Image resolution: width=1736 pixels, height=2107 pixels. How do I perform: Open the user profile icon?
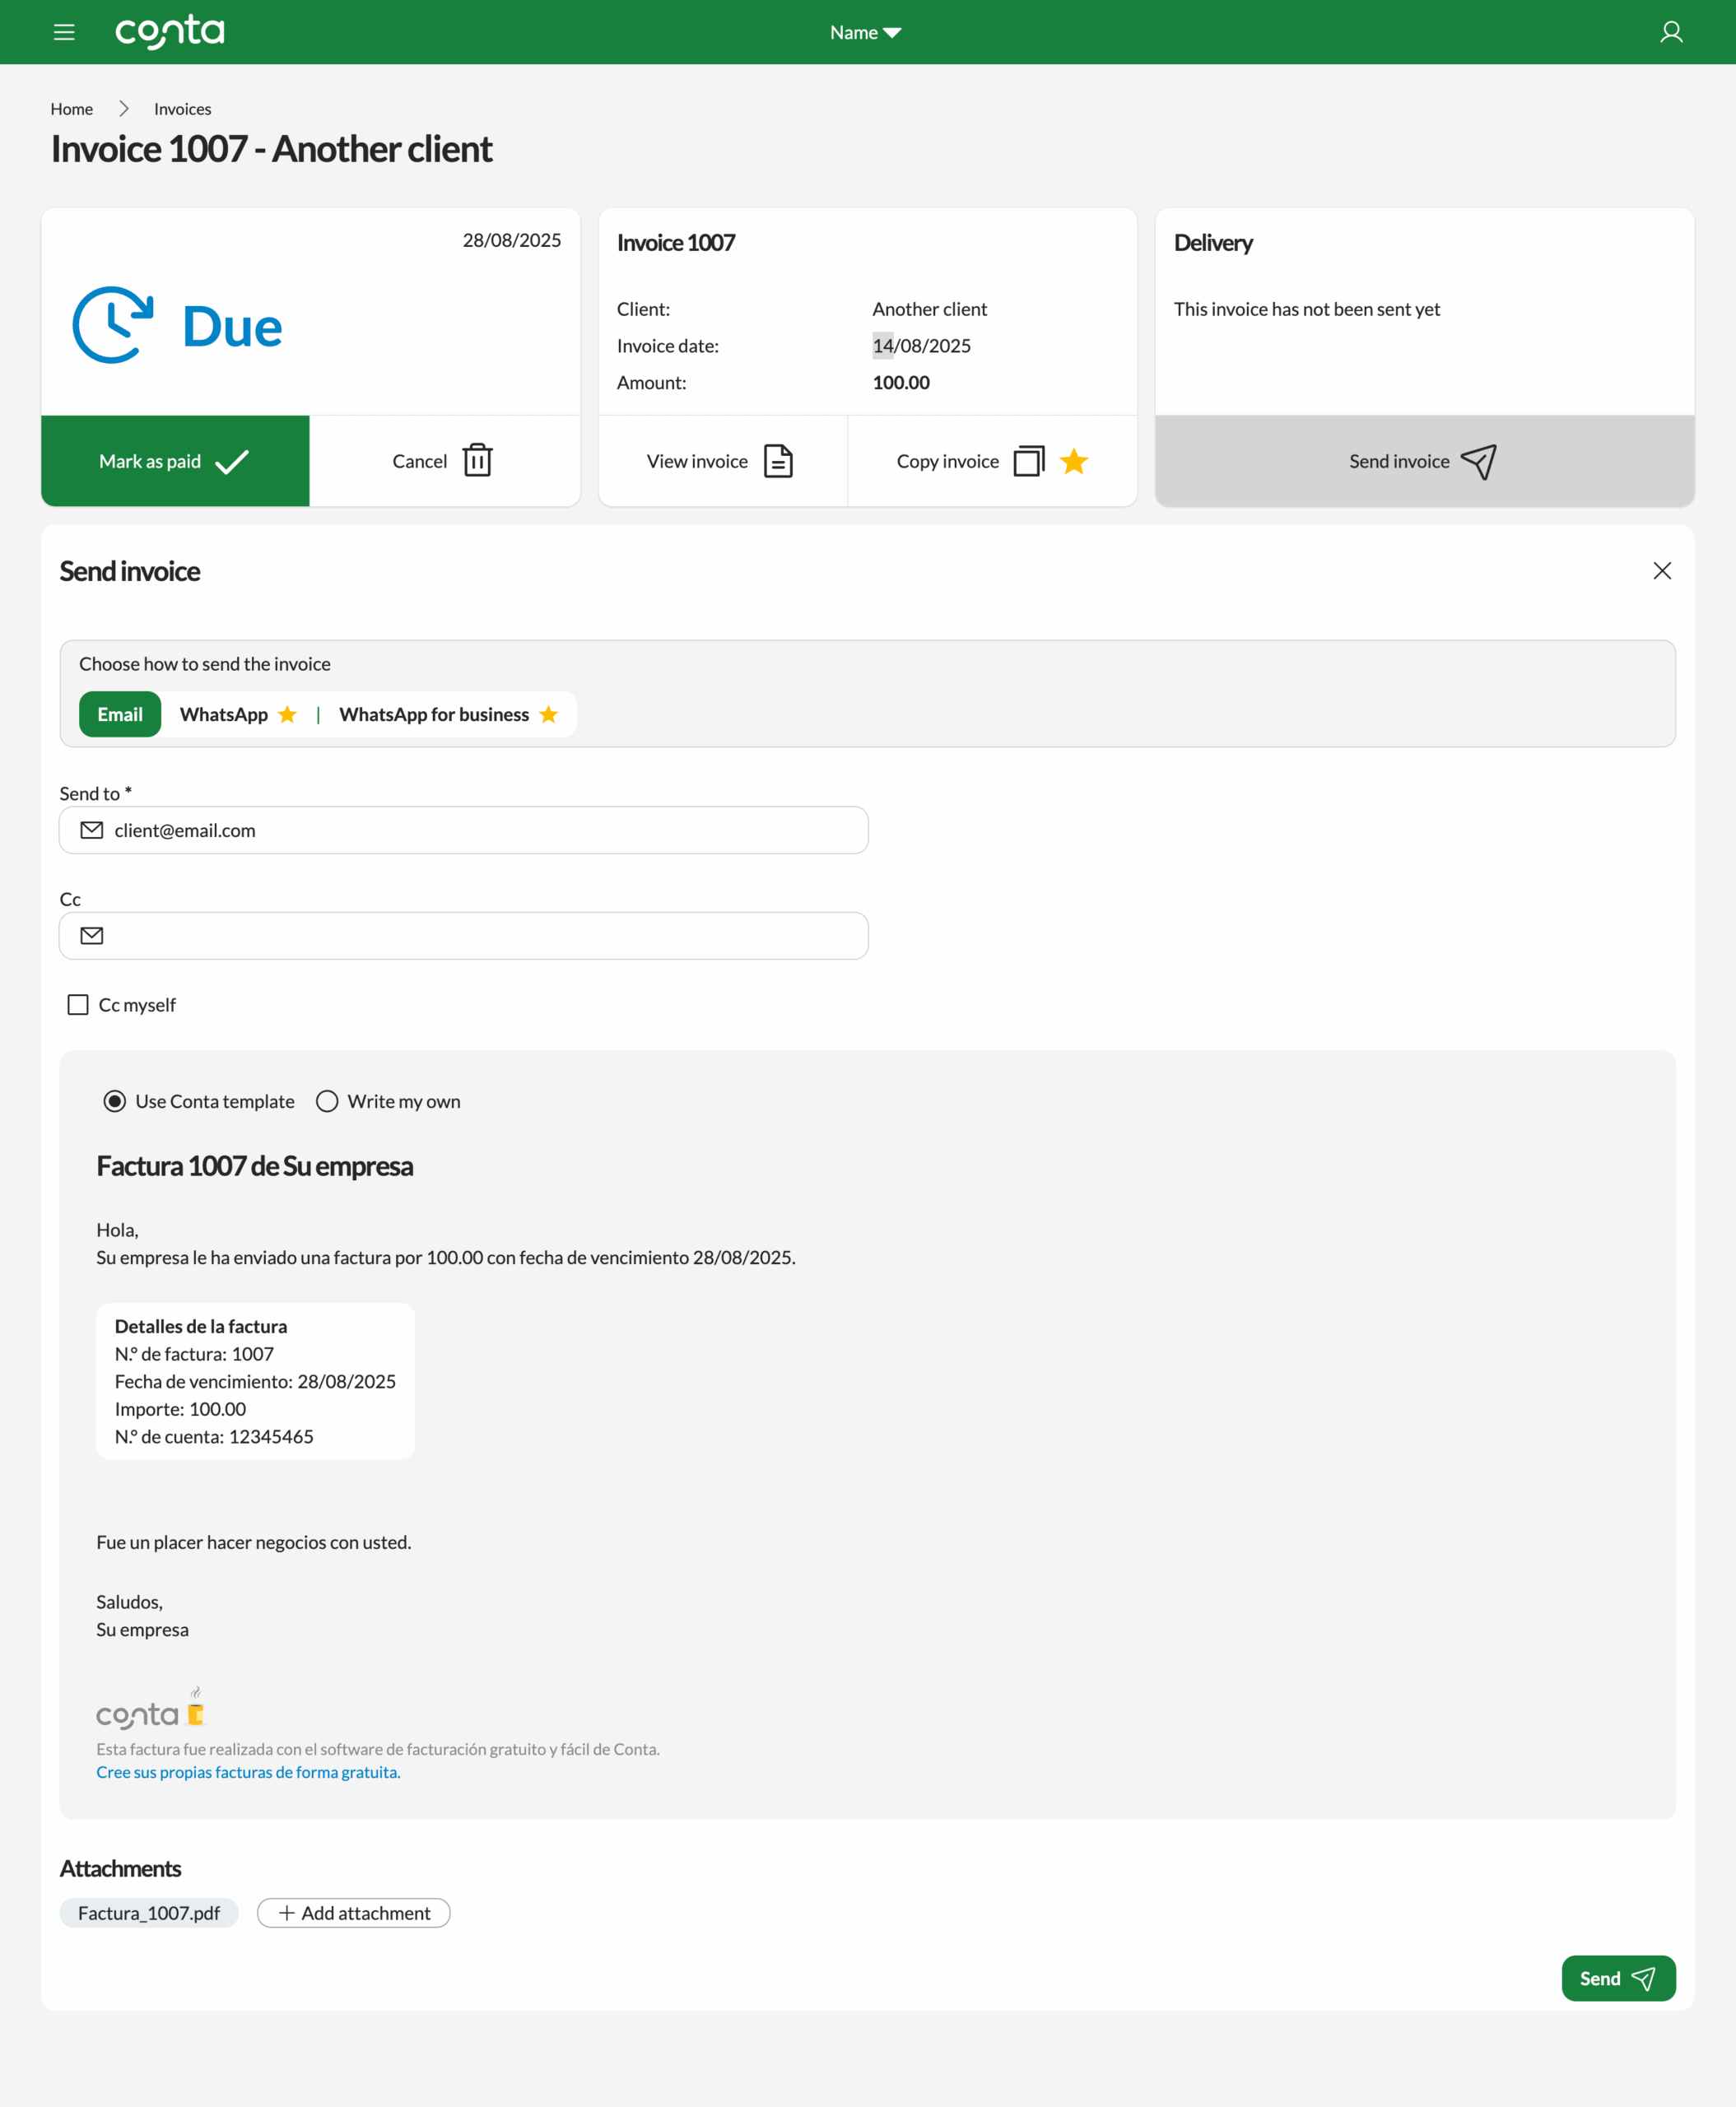coord(1671,32)
